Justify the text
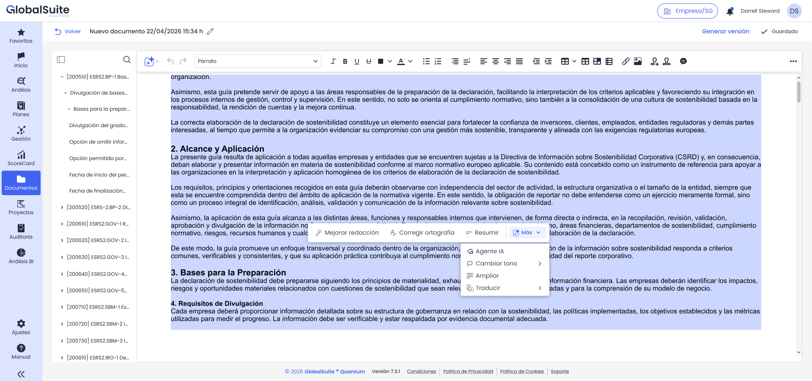Screen dimensions: 812x381 tap(519, 61)
